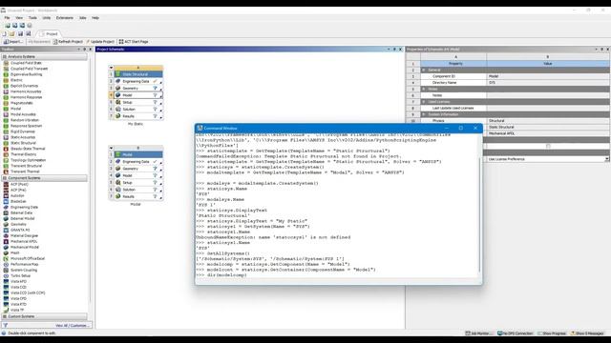Image resolution: width=611 pixels, height=343 pixels.
Task: Toggle the checkbox in Properties panel
Action: click(548, 146)
